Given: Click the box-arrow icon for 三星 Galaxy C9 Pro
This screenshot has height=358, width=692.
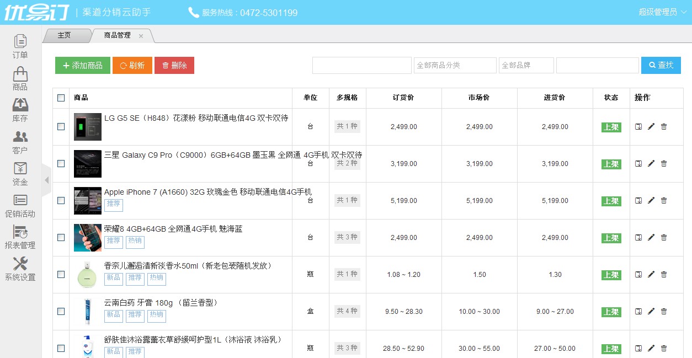Looking at the screenshot, I should [638, 164].
